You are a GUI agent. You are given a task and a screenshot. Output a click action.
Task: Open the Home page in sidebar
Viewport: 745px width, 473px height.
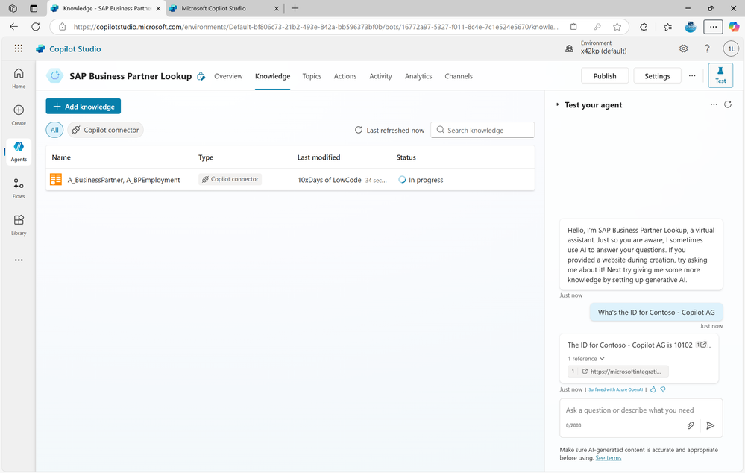tap(19, 78)
